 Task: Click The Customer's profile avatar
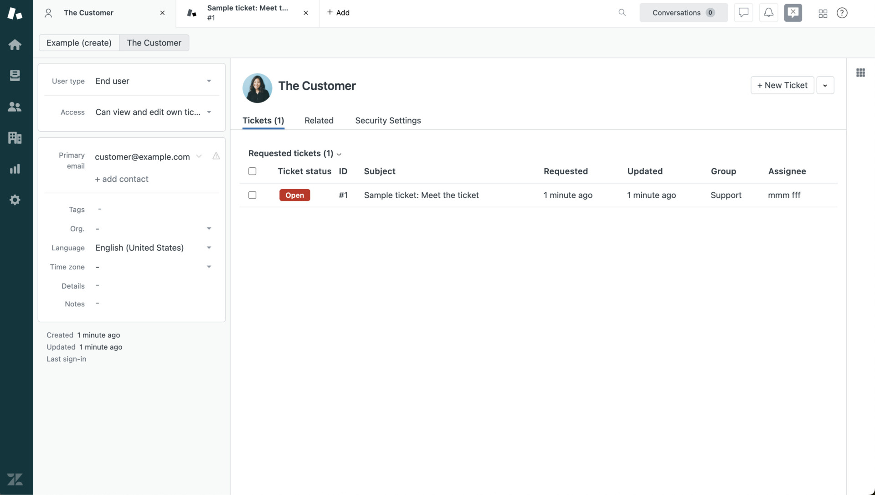coord(257,88)
